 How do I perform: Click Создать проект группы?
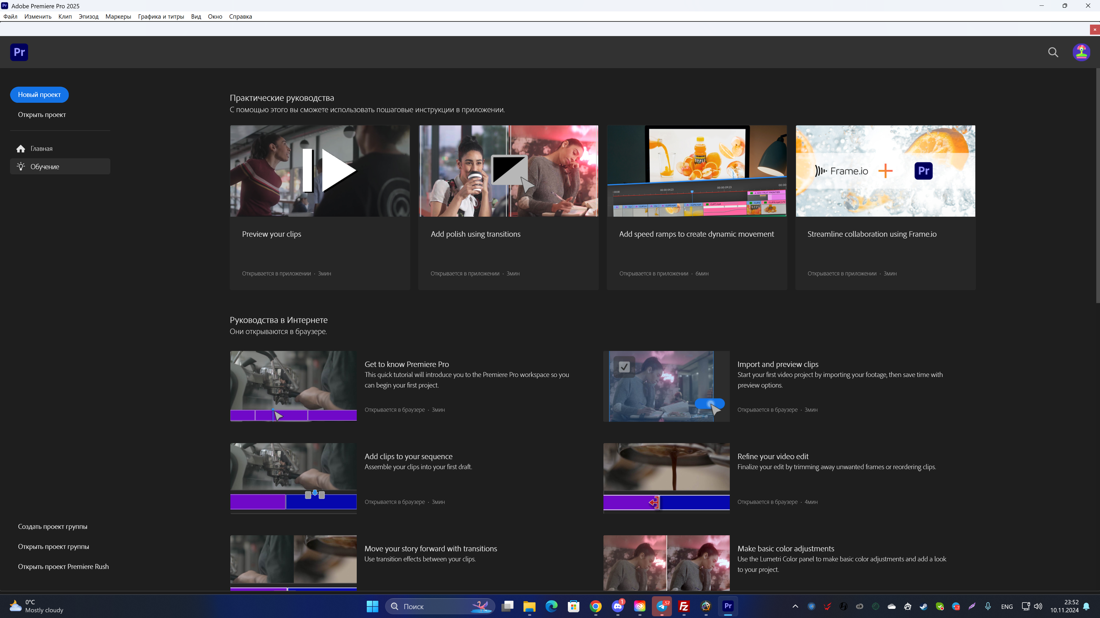point(52,526)
